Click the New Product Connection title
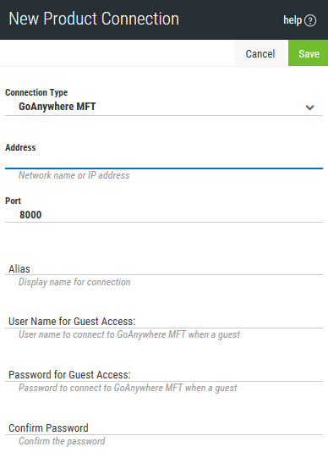Image resolution: width=328 pixels, height=458 pixels. click(x=94, y=19)
